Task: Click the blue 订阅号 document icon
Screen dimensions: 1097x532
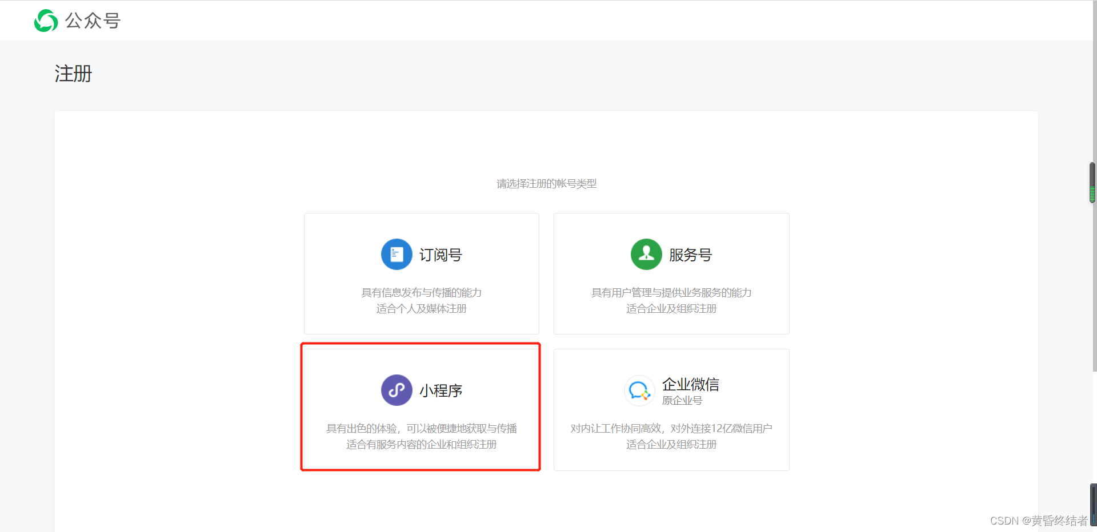Action: click(397, 254)
